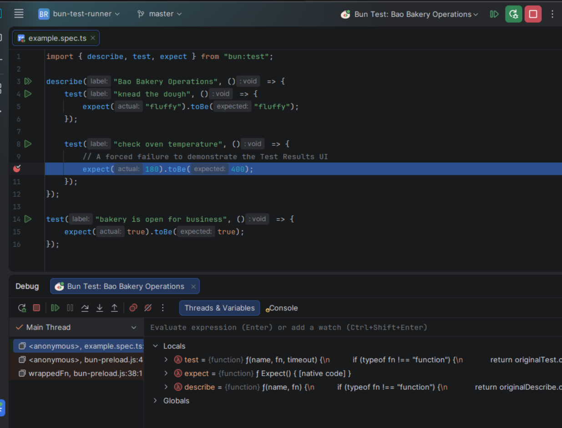Click the Globals label in variables
The height and width of the screenshot is (428, 562).
pyautogui.click(x=176, y=401)
